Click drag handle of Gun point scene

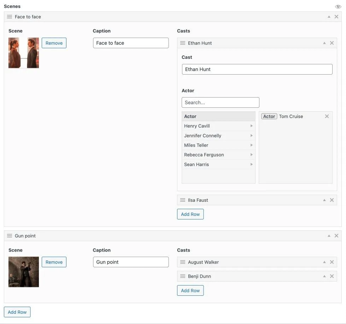click(10, 236)
